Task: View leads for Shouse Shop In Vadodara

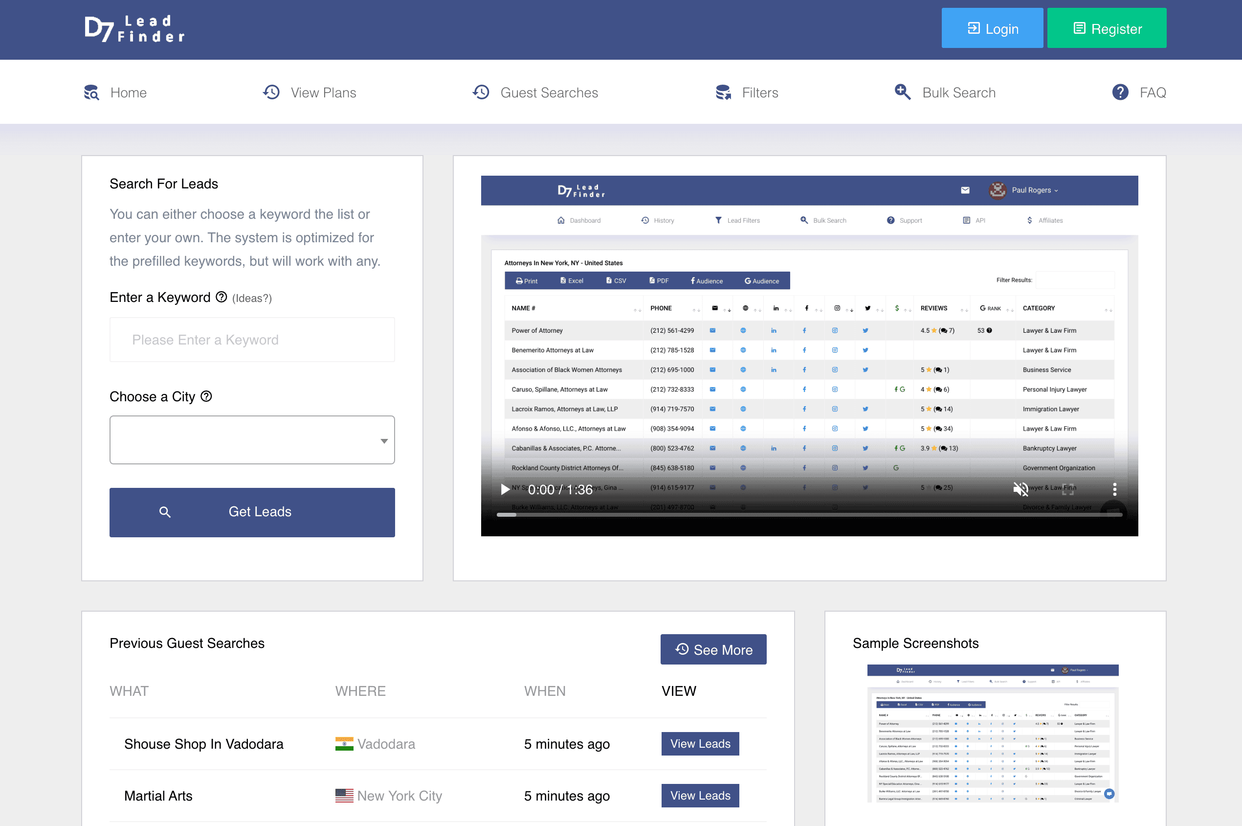Action: click(x=699, y=743)
